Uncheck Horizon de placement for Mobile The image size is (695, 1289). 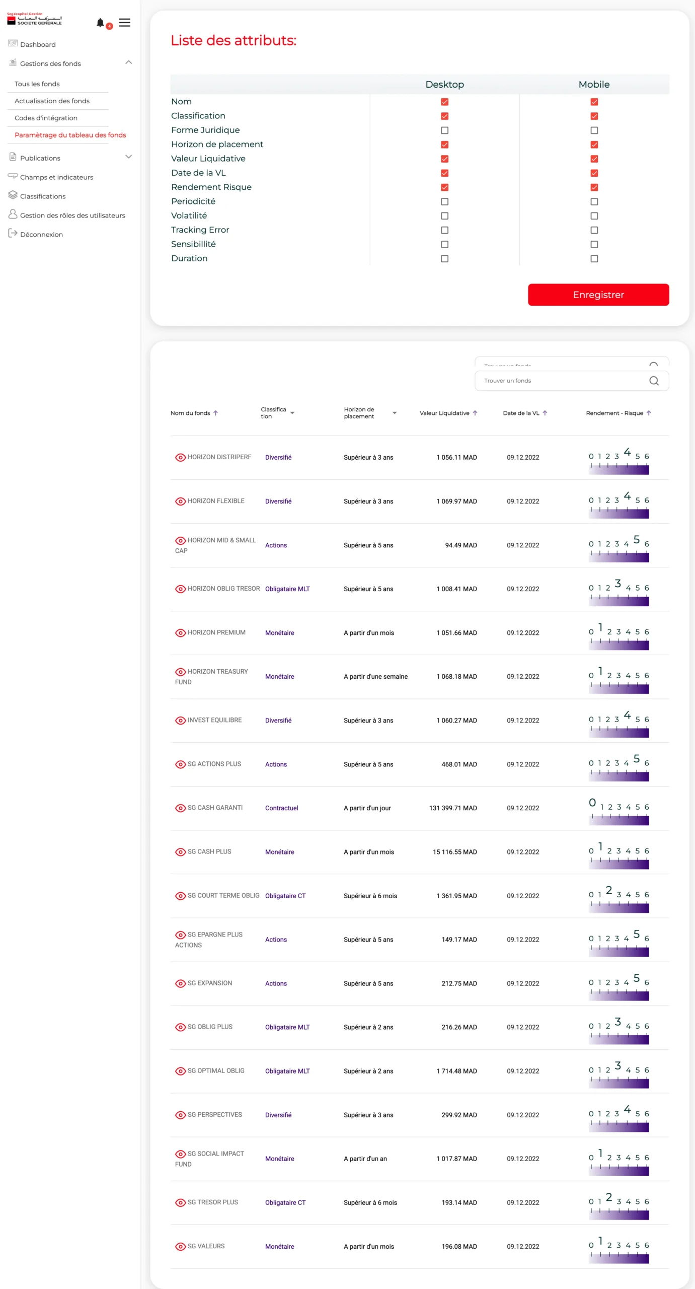594,145
